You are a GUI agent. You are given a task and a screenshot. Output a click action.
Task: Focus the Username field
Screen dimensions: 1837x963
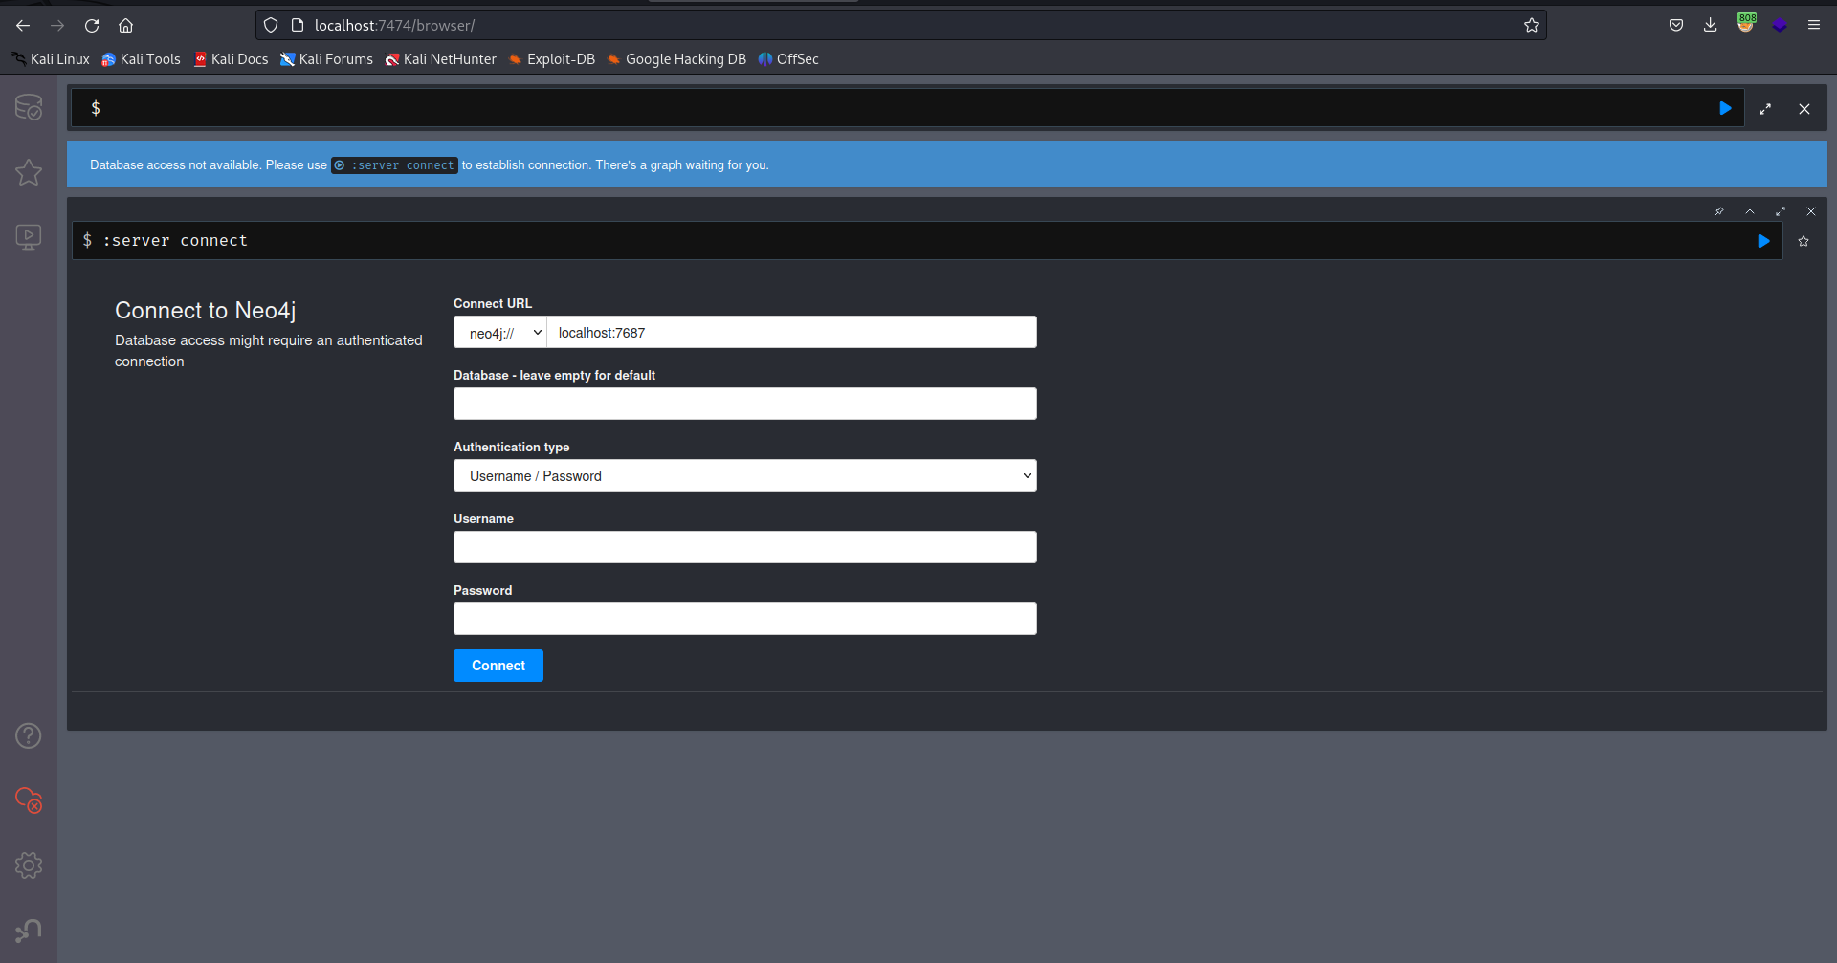coord(745,547)
